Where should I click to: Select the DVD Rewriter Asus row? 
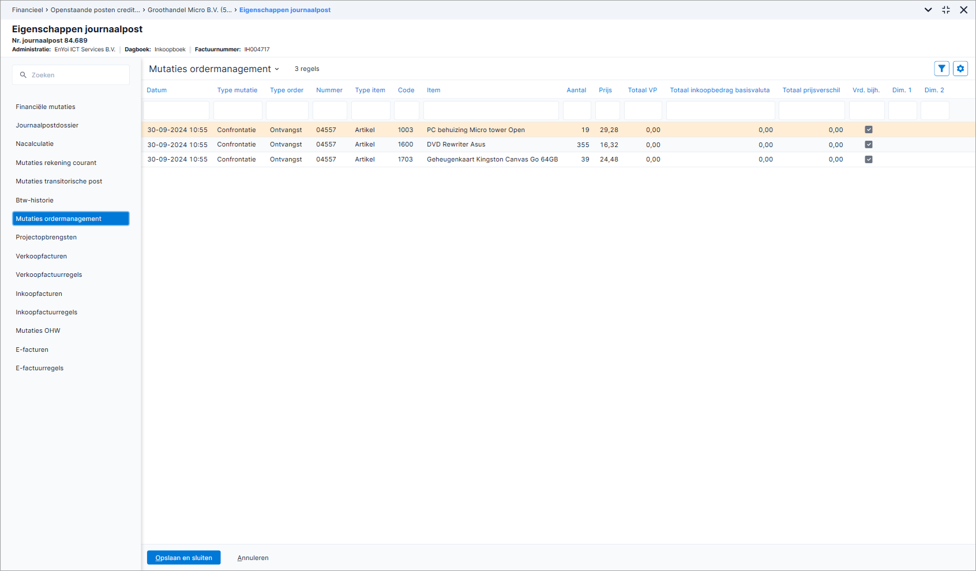click(x=558, y=145)
